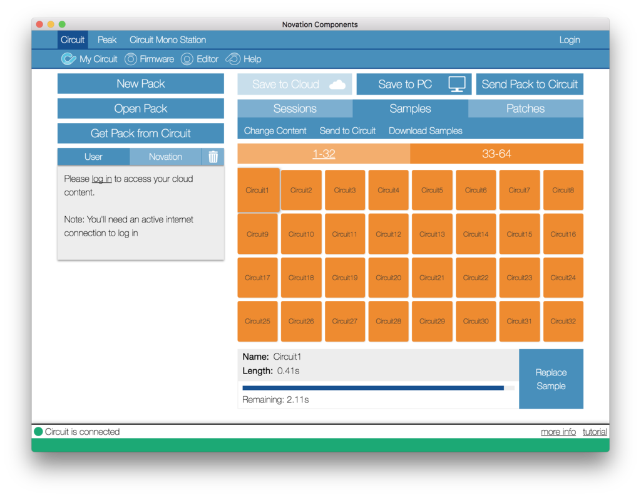Viewport: 641px width, 497px height.
Task: Open the more info link
Action: [x=558, y=432]
